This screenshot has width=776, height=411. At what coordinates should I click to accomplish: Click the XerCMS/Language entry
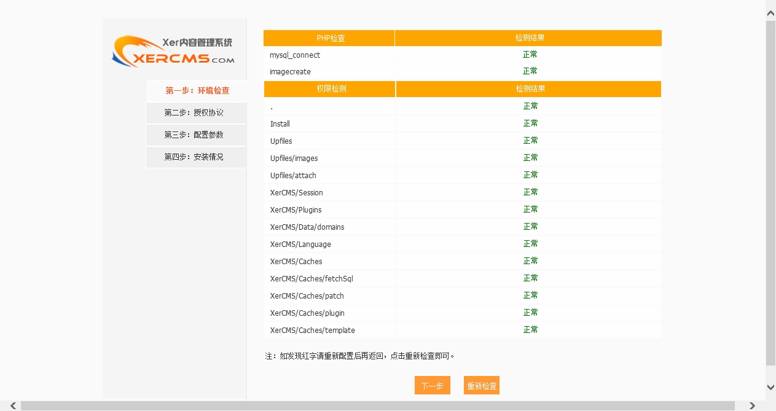click(x=300, y=245)
